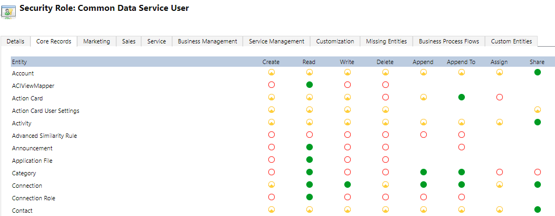Set Advanced Similarity Rule Append privilege
The image size is (555, 216).
424,135
